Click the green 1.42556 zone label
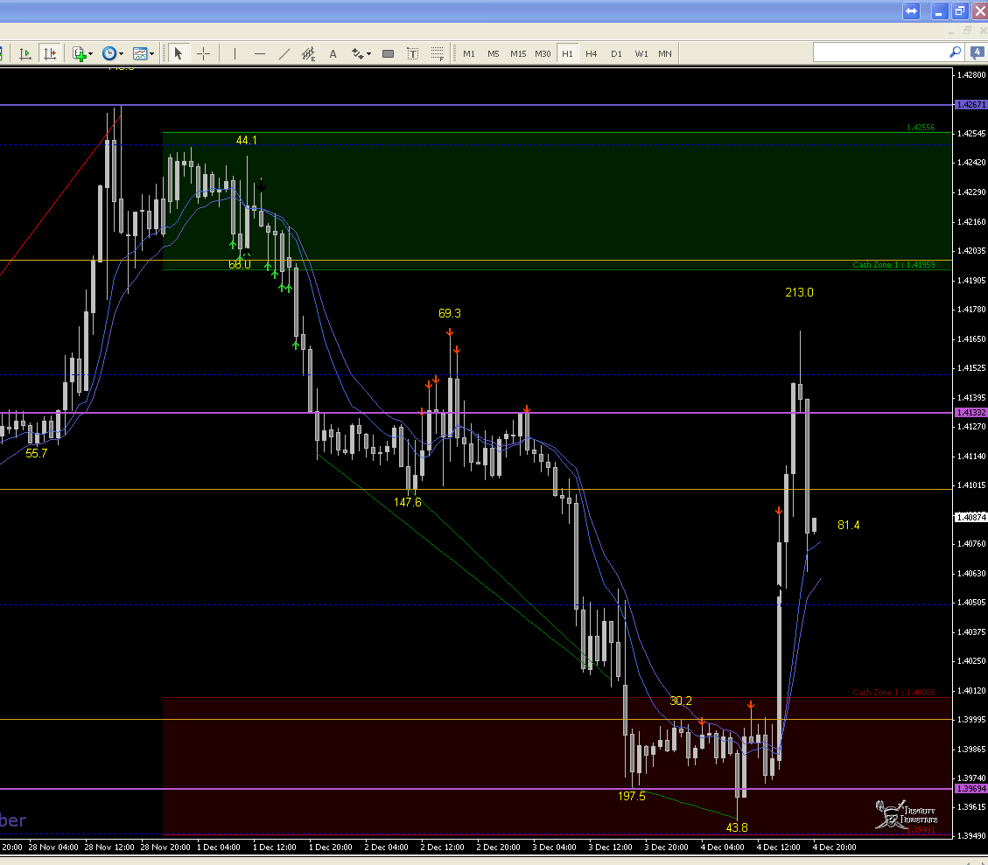Screen dimensions: 988x865 pos(921,127)
